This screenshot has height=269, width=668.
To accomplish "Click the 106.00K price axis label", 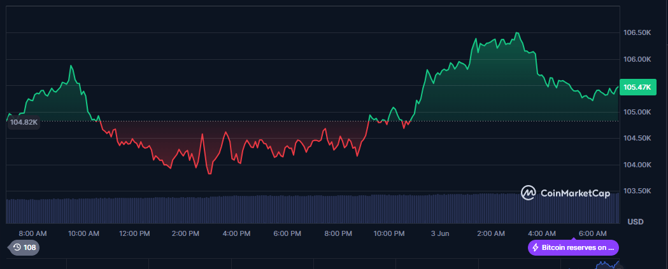I will click(637, 59).
